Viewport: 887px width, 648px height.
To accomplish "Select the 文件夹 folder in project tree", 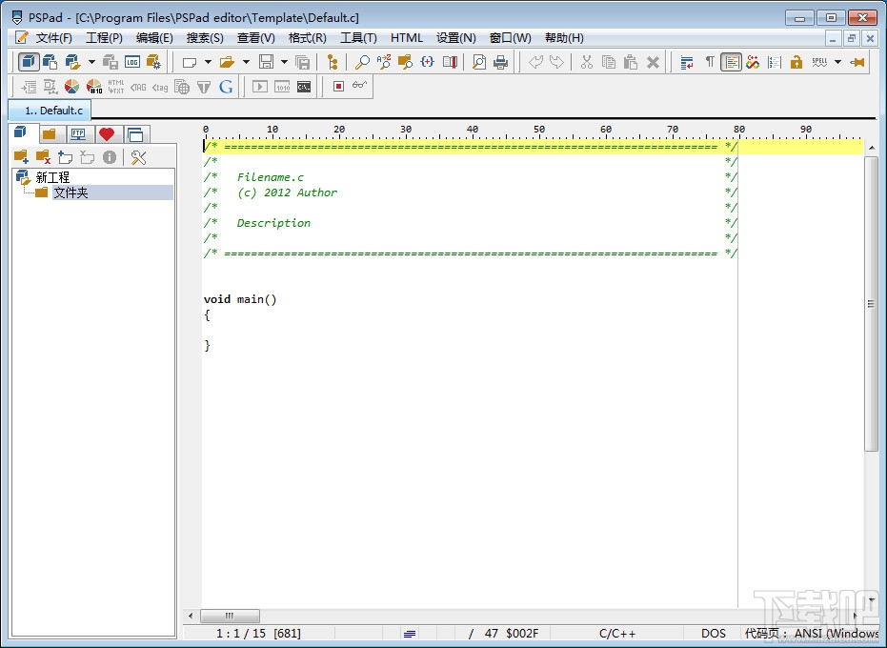I will (71, 192).
